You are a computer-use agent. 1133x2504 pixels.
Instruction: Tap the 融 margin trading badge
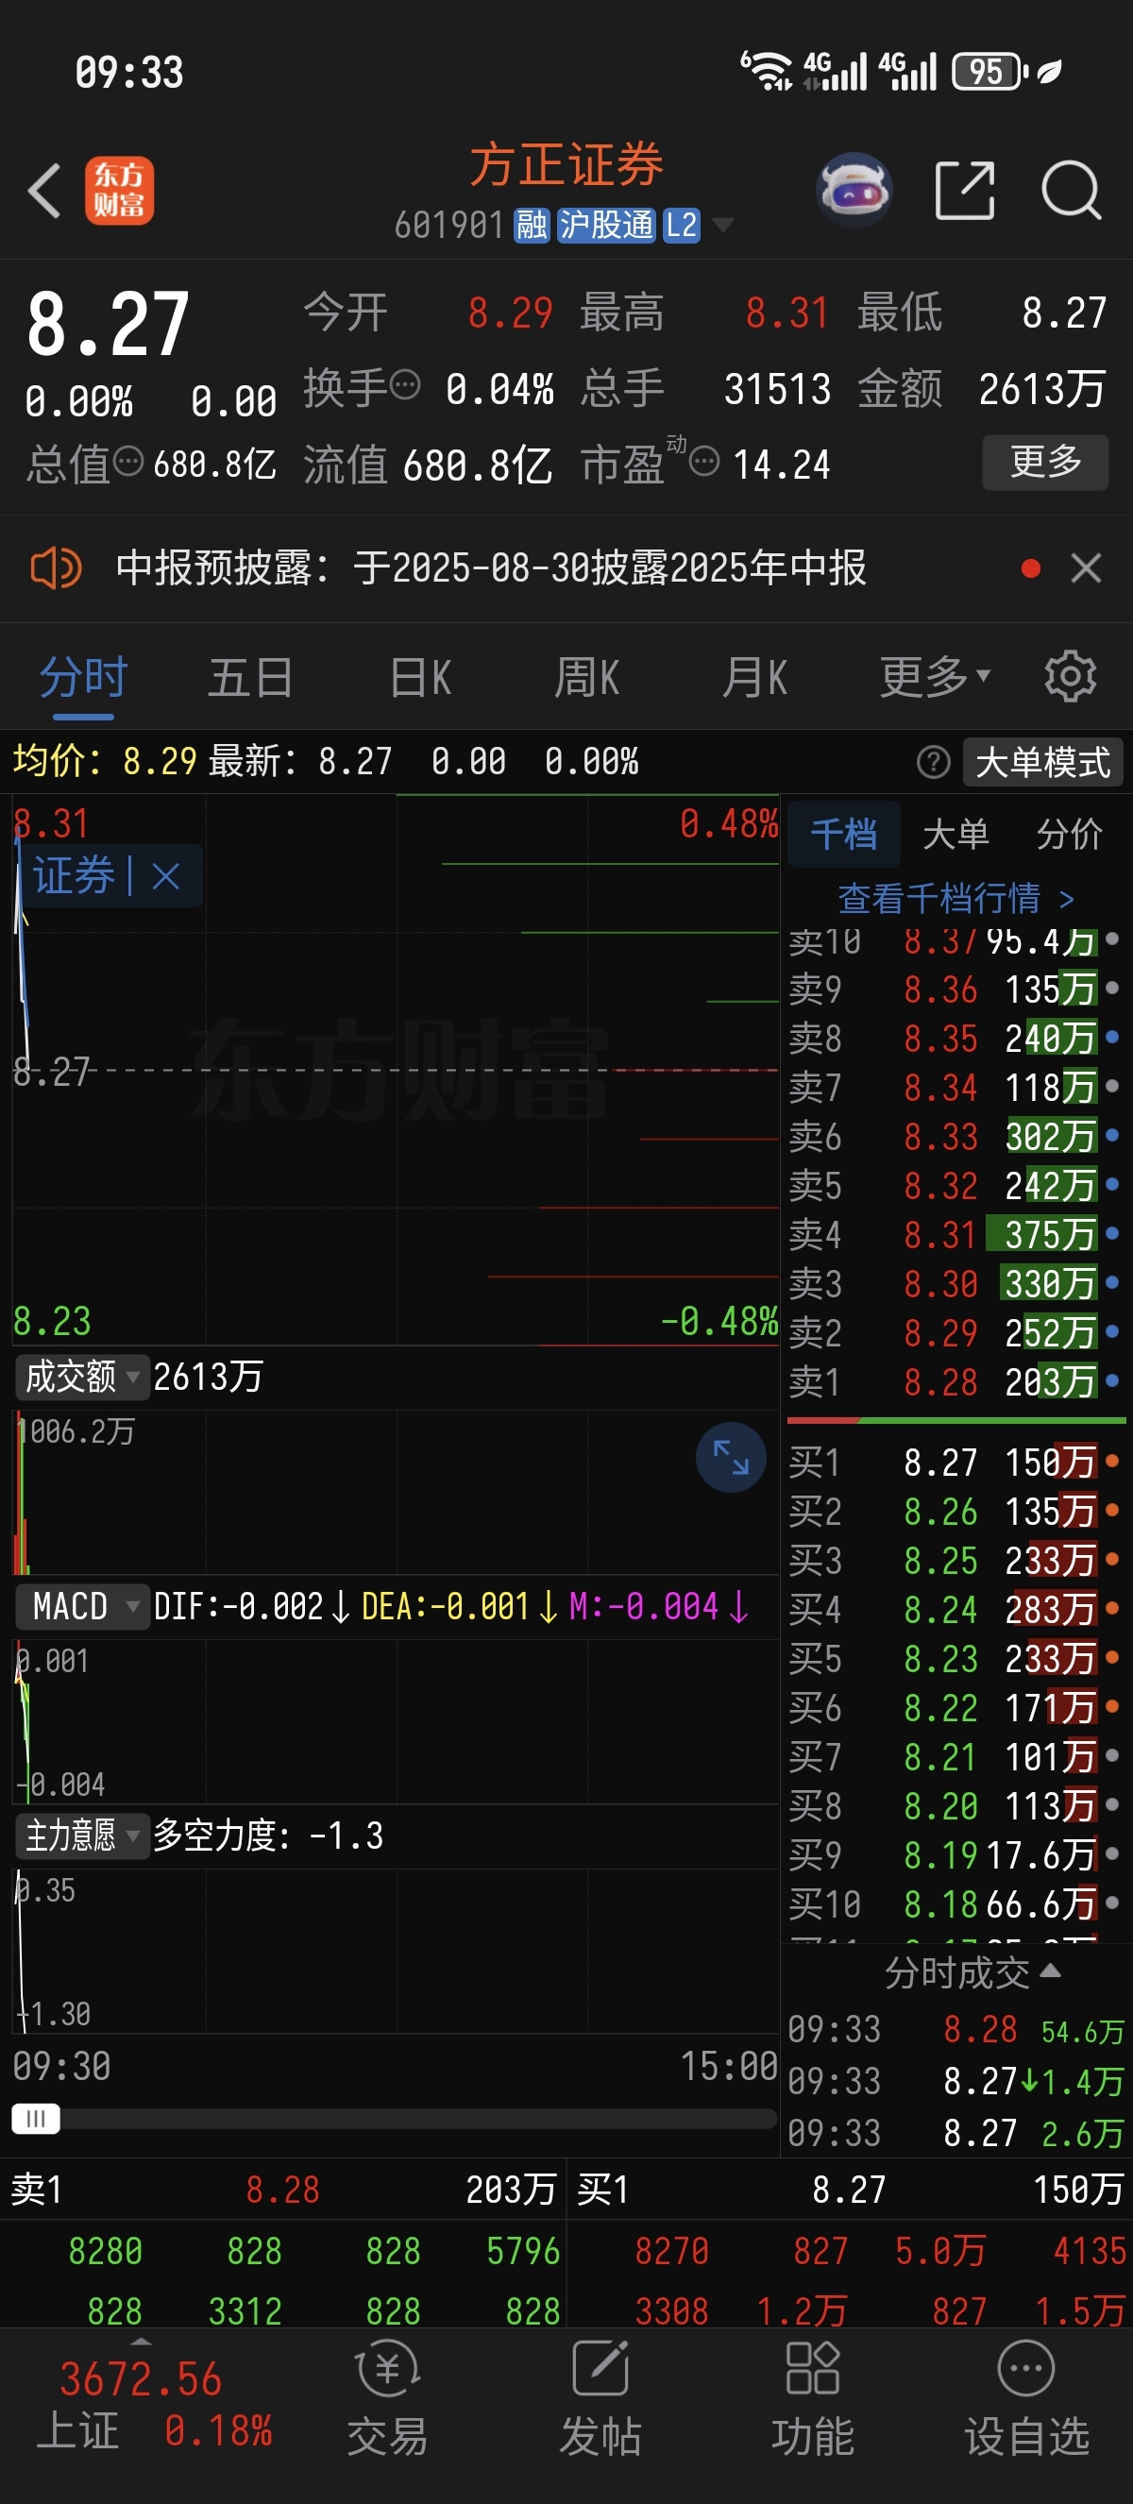[x=532, y=226]
